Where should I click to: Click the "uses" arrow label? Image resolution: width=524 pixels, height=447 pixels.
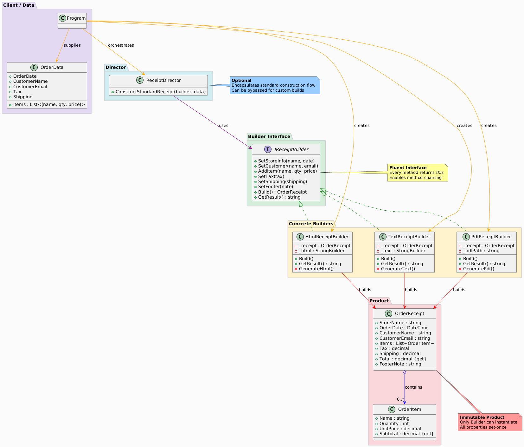pos(223,126)
